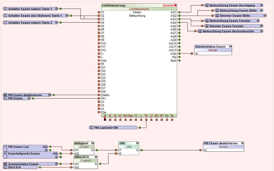Click I2 input of UND block
Viewport: 274px width, 171px height.
[x=116, y=153]
